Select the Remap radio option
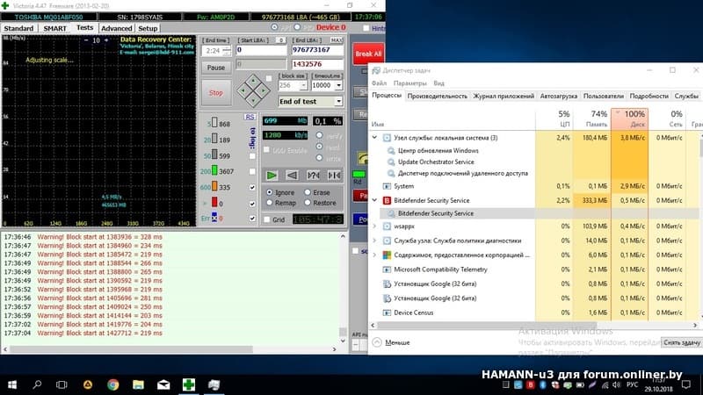This screenshot has width=703, height=395. [x=272, y=203]
